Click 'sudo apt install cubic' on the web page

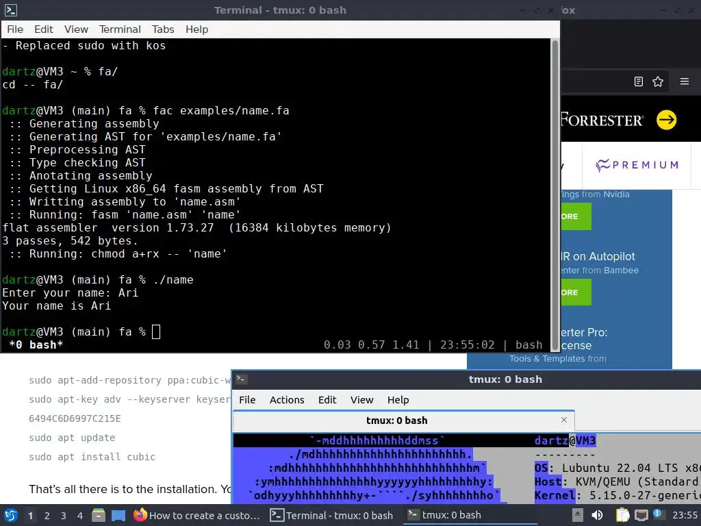[x=92, y=457]
